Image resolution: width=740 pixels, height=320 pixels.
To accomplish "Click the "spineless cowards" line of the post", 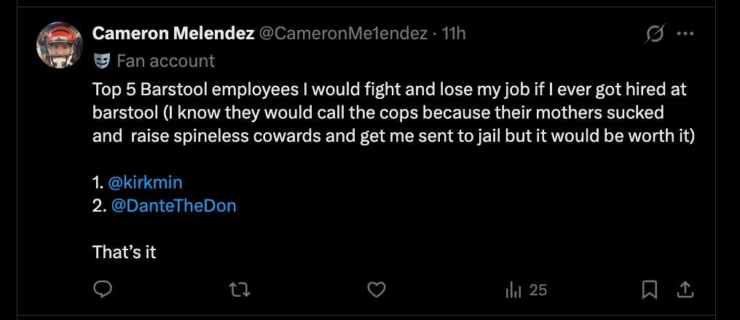I will pyautogui.click(x=393, y=136).
